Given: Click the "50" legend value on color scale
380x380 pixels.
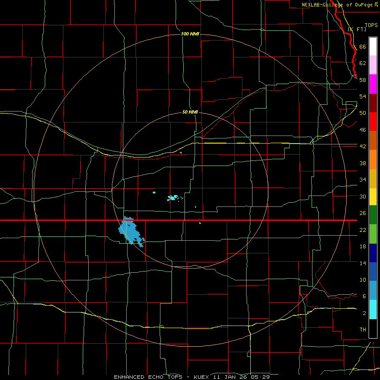Looking at the screenshot, I should pyautogui.click(x=363, y=113).
